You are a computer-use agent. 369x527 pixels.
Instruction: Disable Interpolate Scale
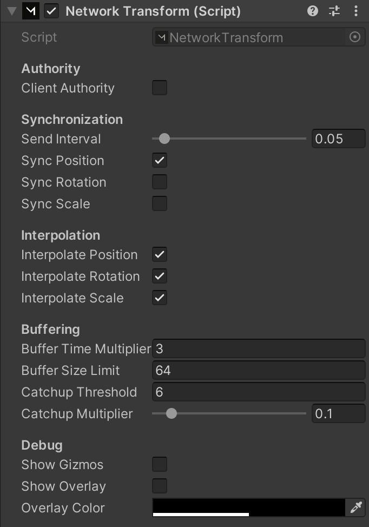pyautogui.click(x=160, y=297)
